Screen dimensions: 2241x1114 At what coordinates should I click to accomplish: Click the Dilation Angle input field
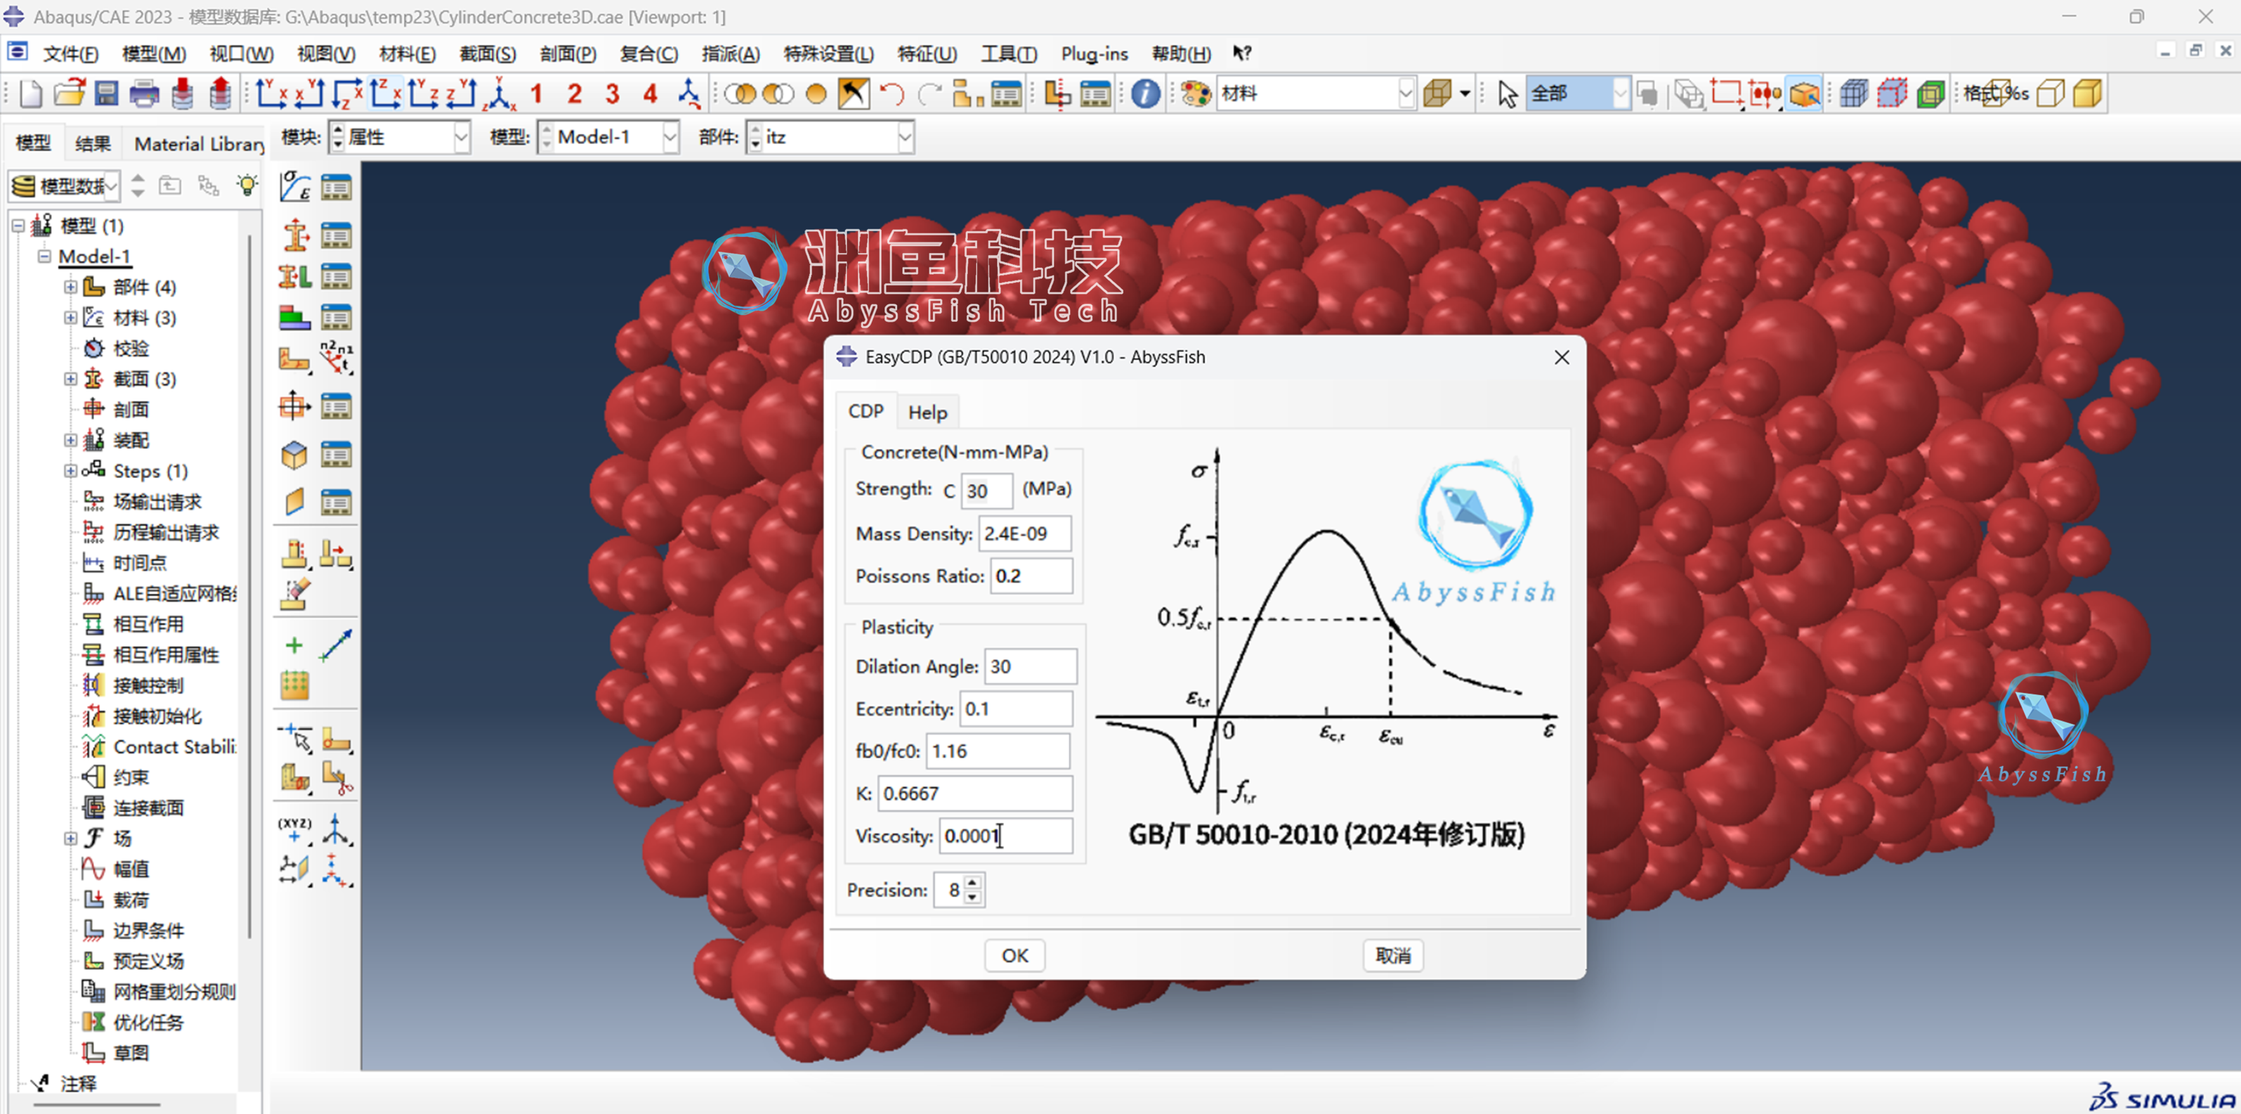pos(1030,666)
